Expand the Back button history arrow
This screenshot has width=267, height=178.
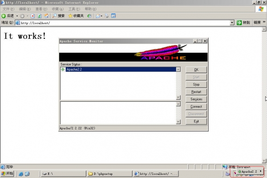pos(17,16)
